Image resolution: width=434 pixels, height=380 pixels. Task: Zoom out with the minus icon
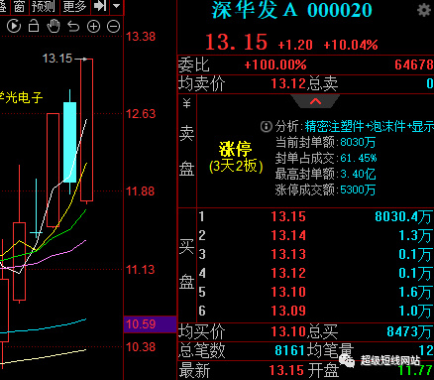(113, 26)
